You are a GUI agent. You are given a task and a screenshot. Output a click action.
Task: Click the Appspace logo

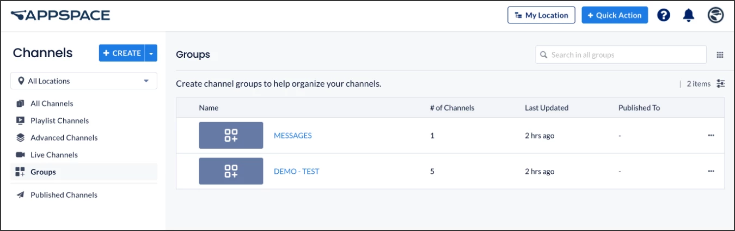pos(60,15)
